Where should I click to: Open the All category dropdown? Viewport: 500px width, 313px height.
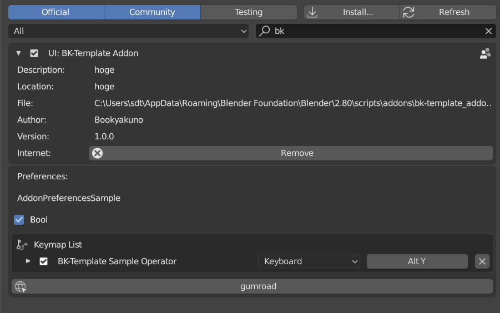[x=128, y=31]
